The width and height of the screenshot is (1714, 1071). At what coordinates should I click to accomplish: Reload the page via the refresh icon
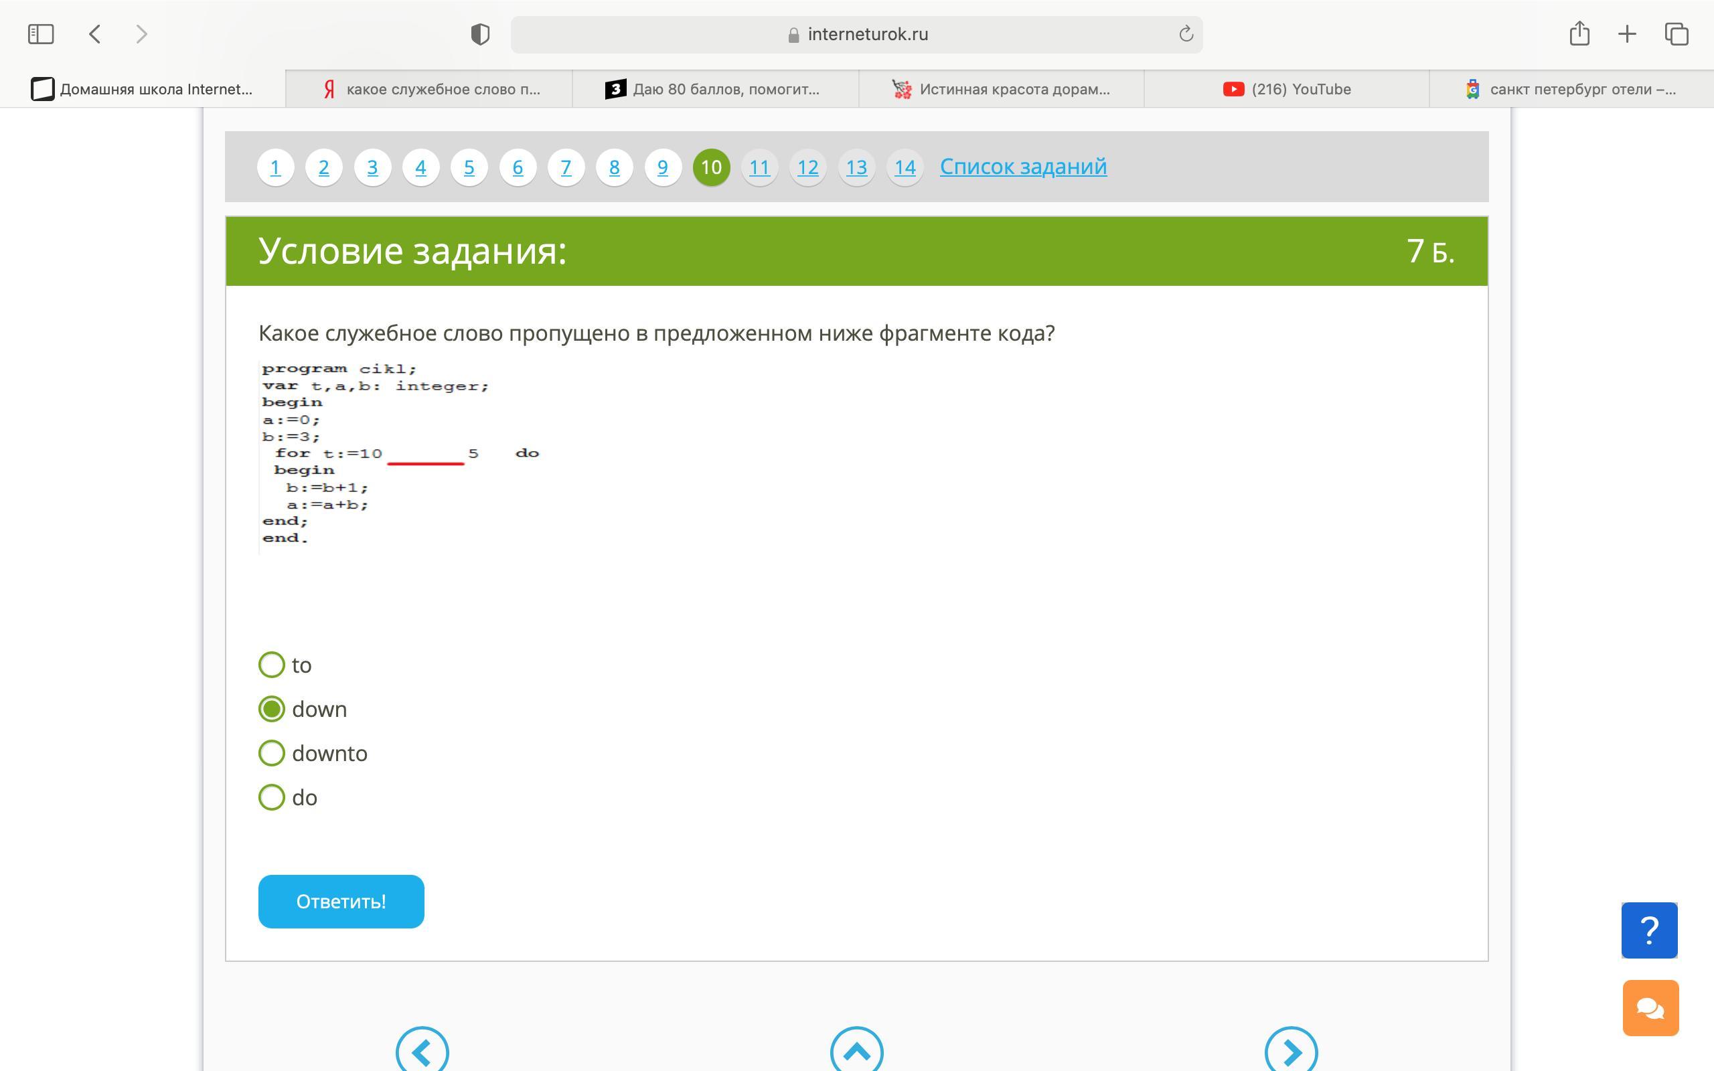pyautogui.click(x=1186, y=34)
